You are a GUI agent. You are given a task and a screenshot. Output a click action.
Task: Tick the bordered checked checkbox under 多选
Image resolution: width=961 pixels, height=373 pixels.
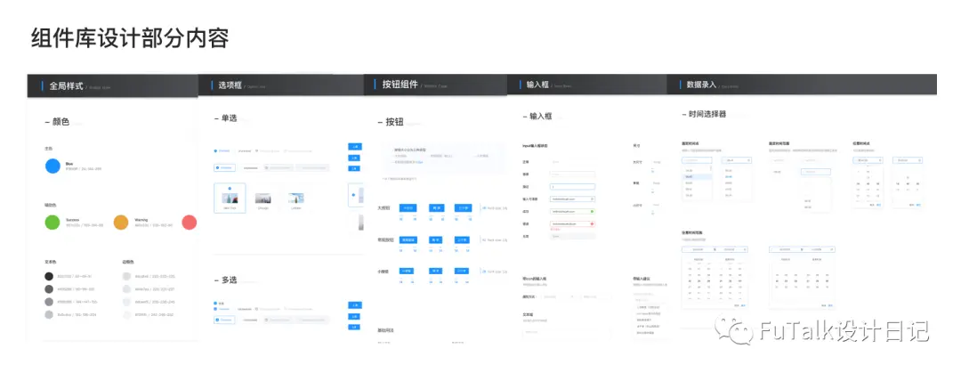point(224,320)
